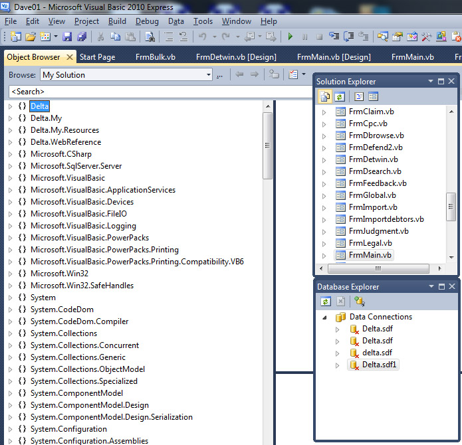This screenshot has height=445, width=462.
Task: Switch to the Start Page tab
Action: (x=98, y=57)
